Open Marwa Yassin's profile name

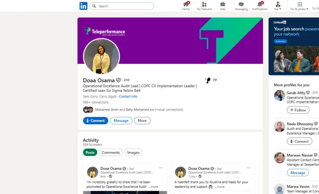pyautogui.click(x=298, y=186)
